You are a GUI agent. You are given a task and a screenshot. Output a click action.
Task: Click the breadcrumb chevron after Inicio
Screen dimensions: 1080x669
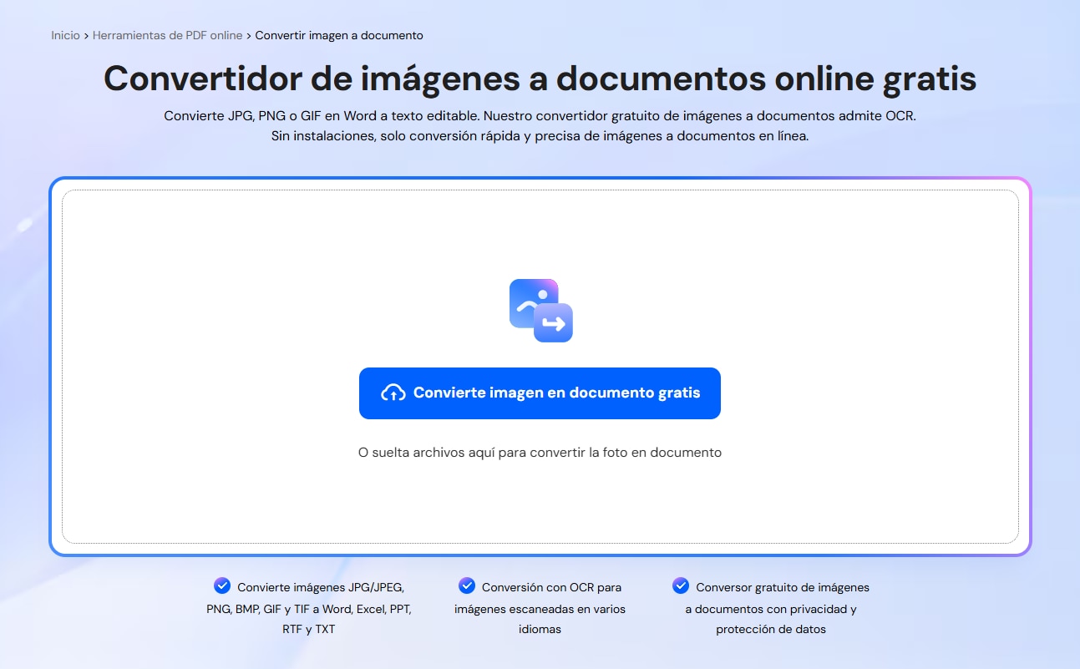click(84, 35)
